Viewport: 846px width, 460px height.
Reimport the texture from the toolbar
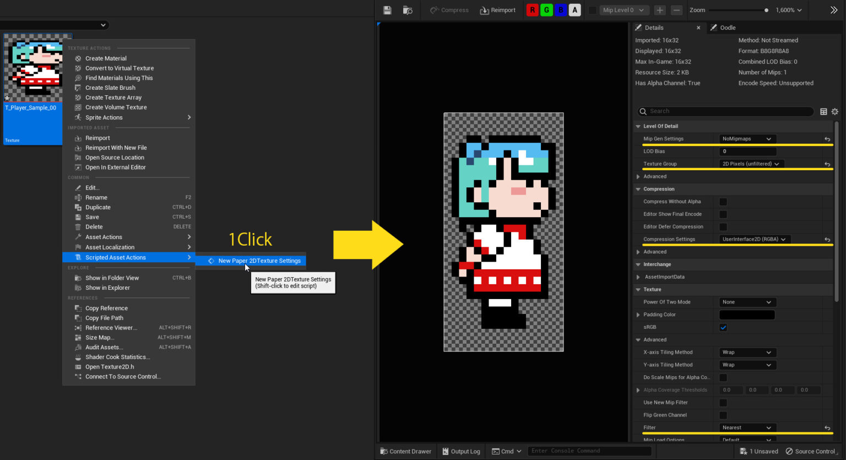[497, 10]
